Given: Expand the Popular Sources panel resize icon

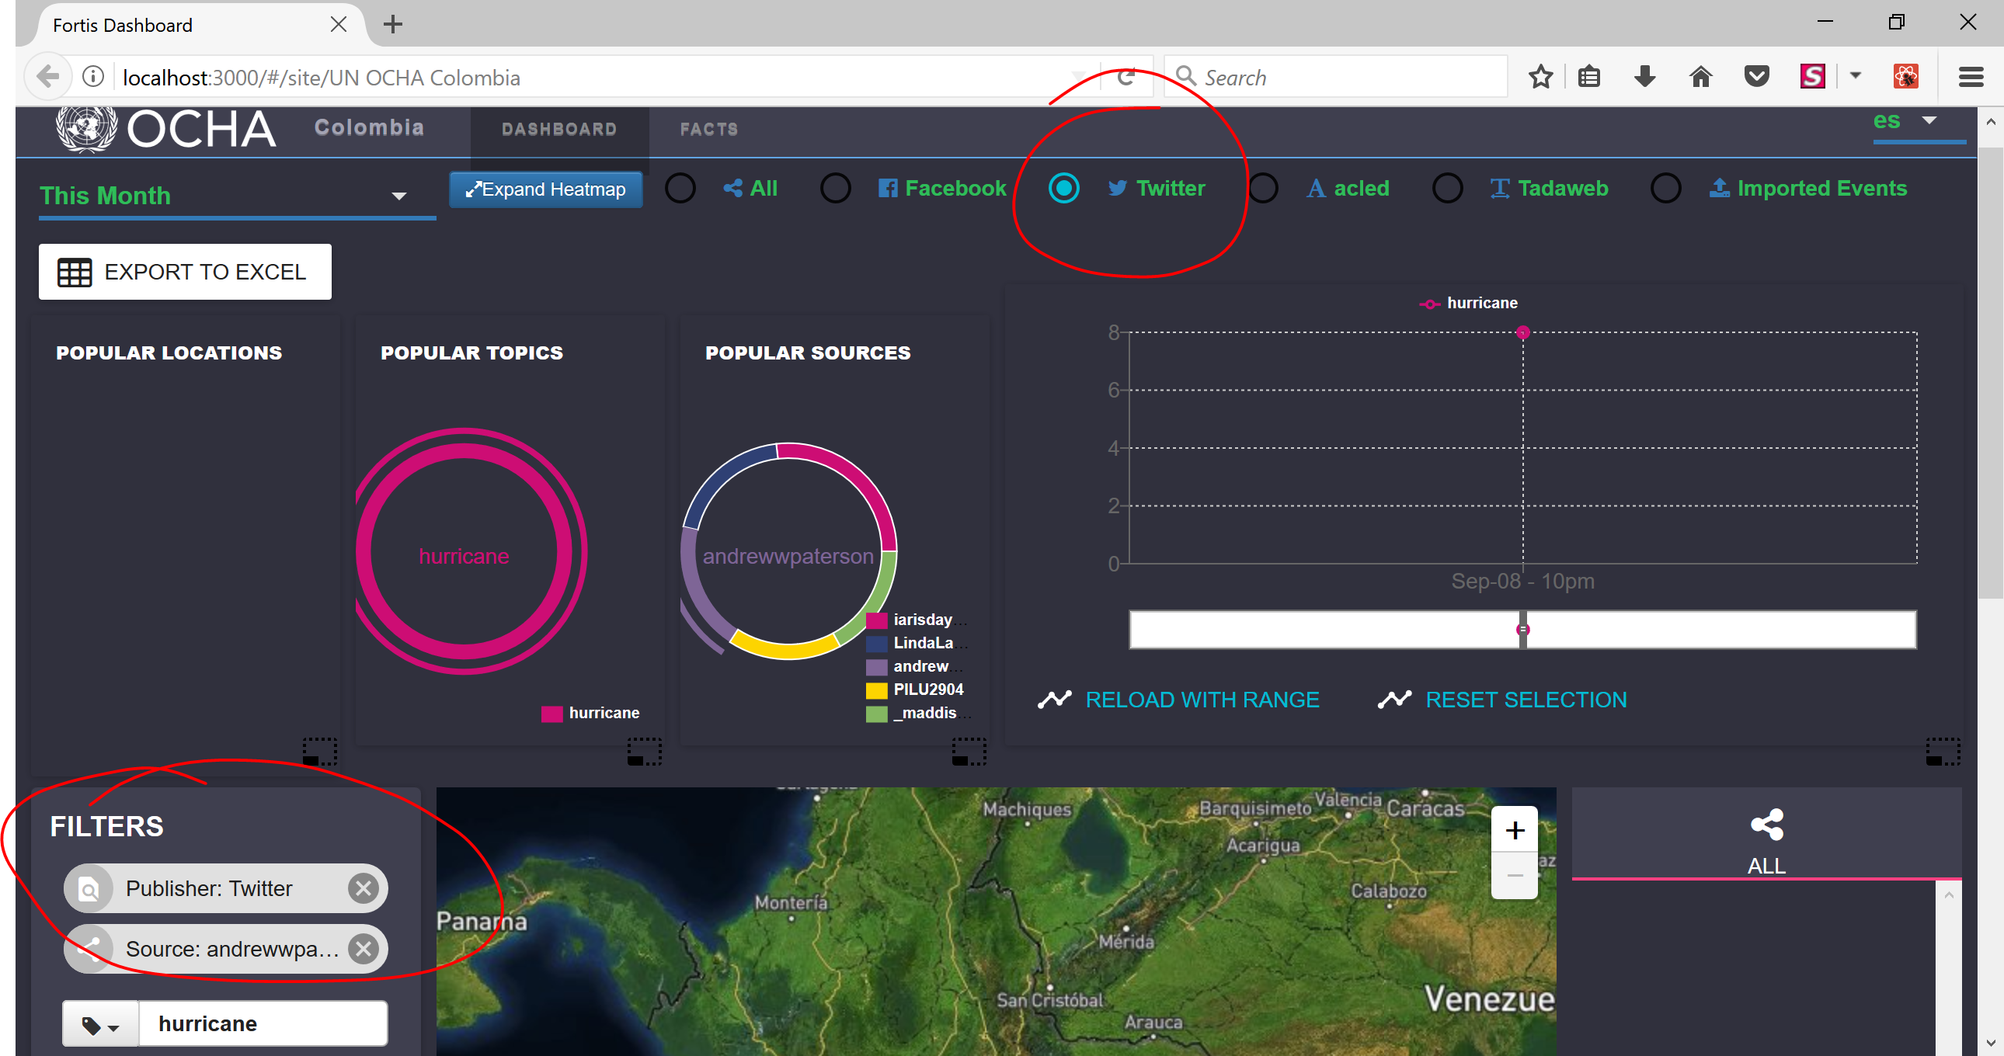Looking at the screenshot, I should (x=969, y=751).
